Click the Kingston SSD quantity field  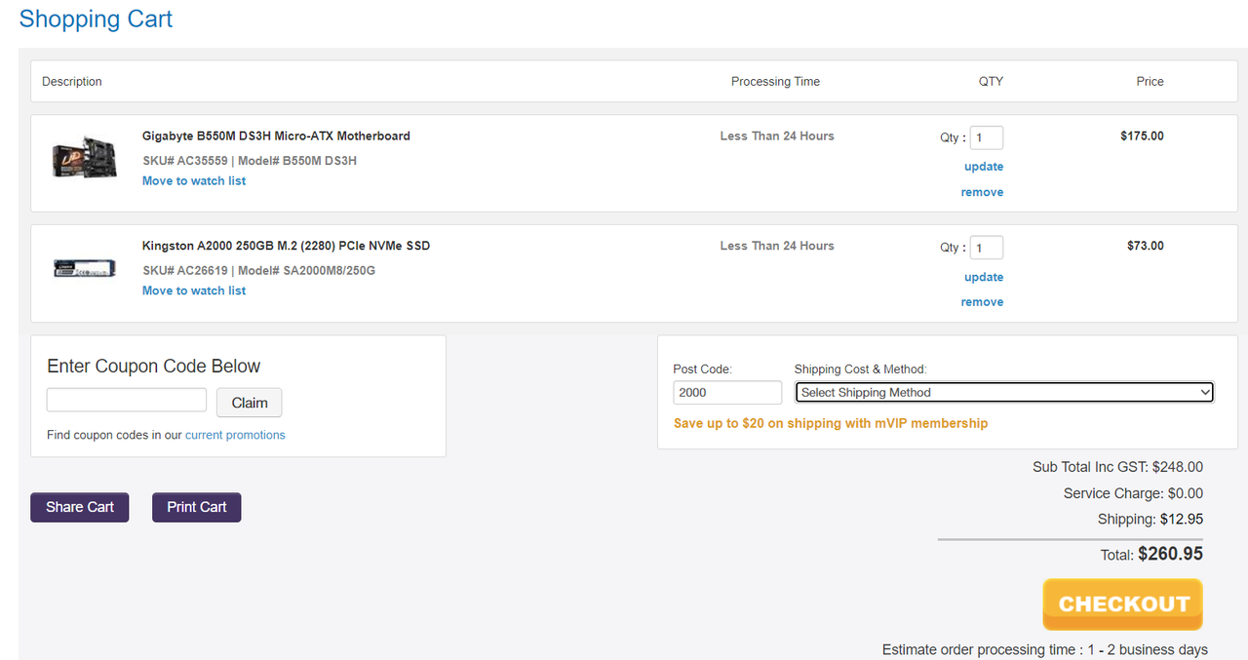987,248
